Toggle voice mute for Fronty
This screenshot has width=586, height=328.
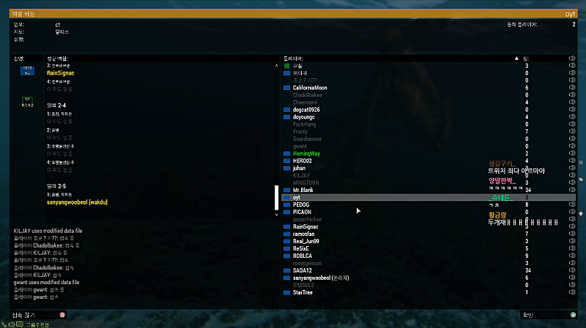pyautogui.click(x=572, y=131)
